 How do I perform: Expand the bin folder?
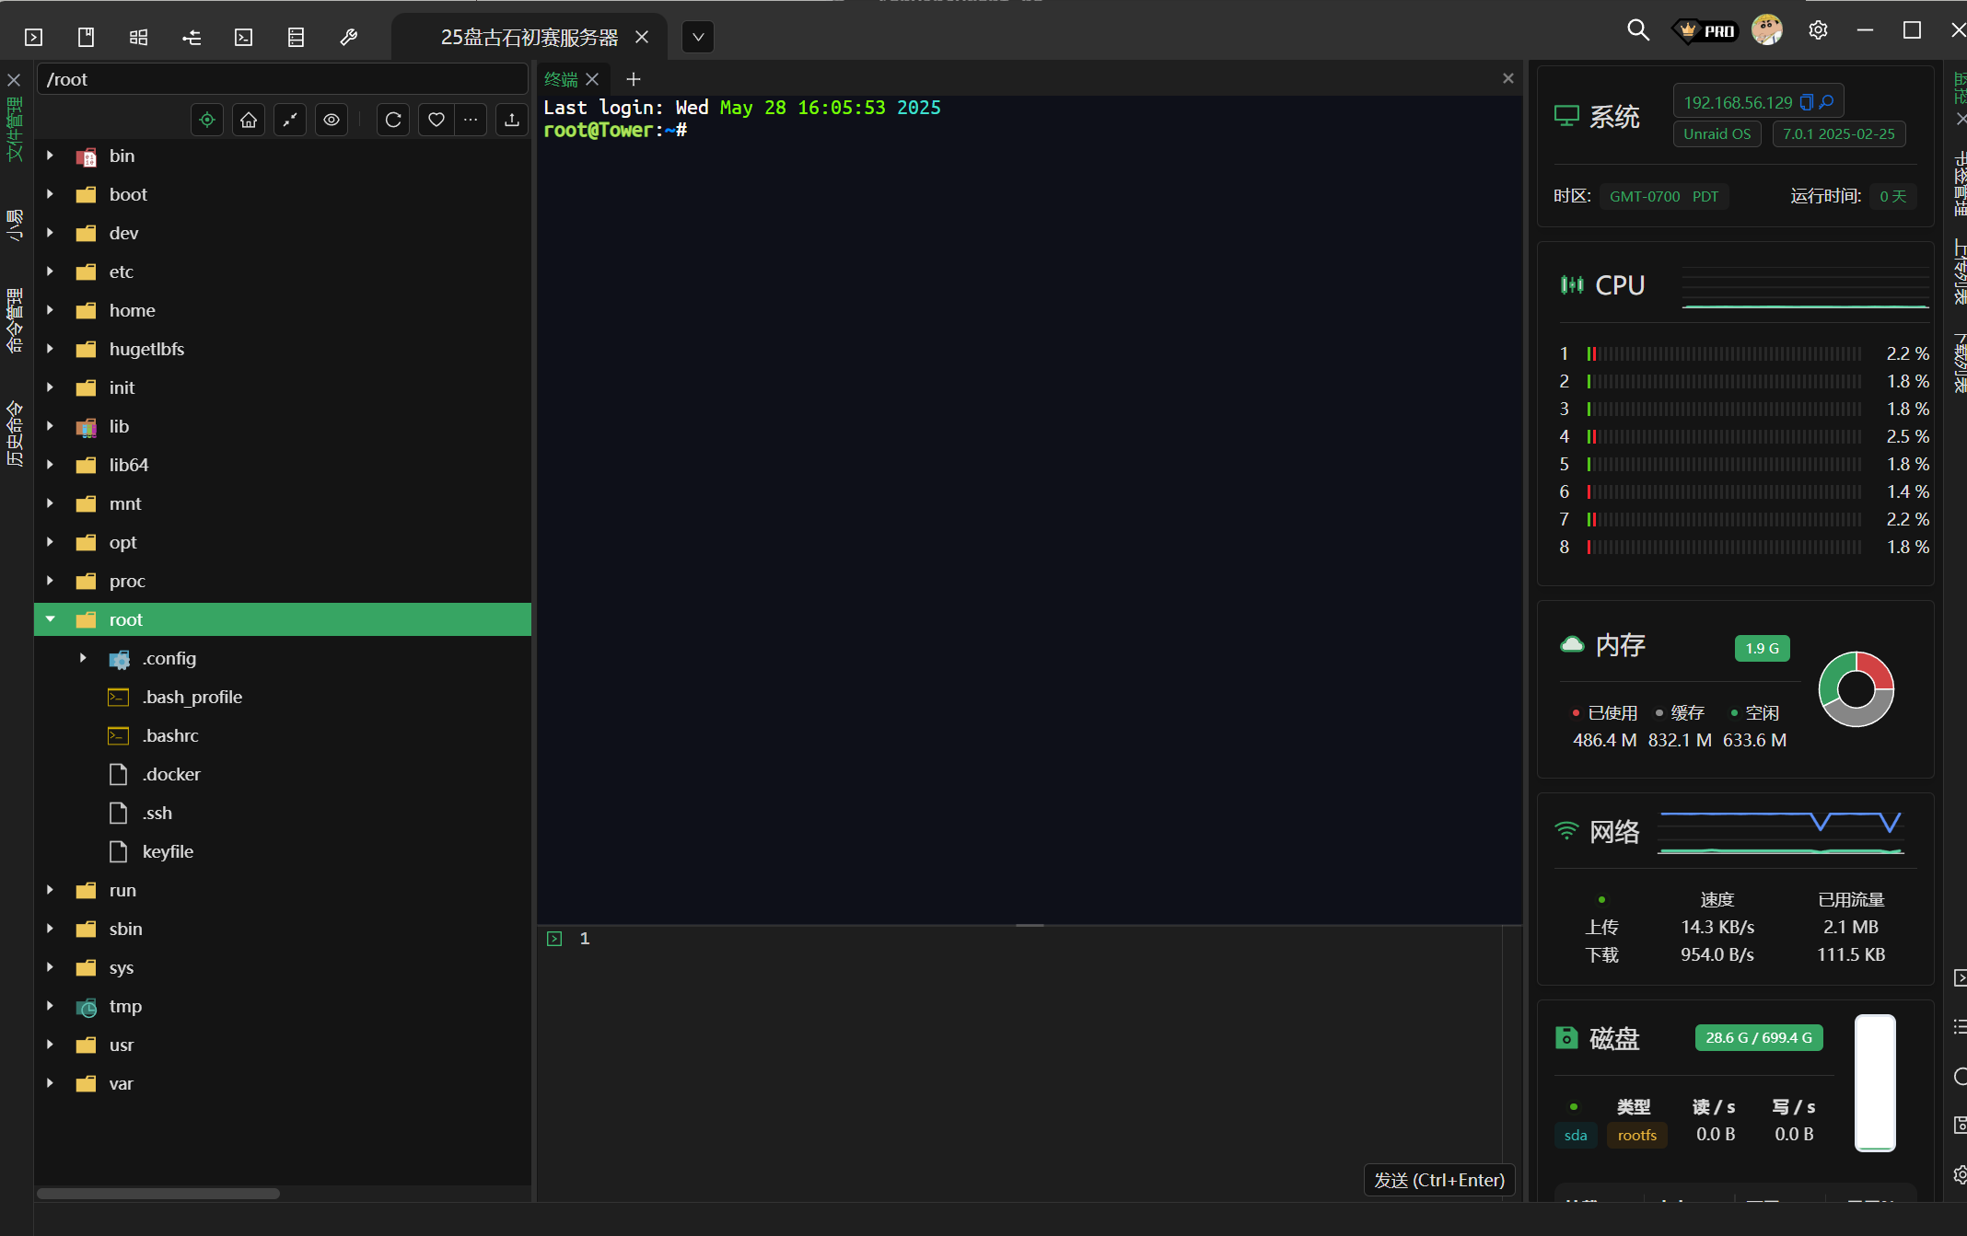(x=51, y=156)
